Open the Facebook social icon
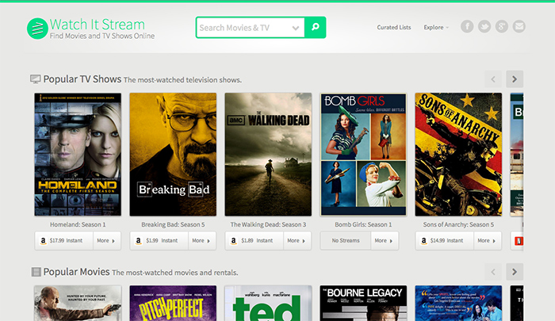Screen dimensions: 555x321 (467, 26)
